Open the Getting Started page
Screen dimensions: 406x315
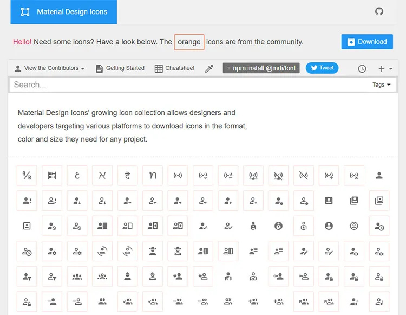pyautogui.click(x=120, y=68)
